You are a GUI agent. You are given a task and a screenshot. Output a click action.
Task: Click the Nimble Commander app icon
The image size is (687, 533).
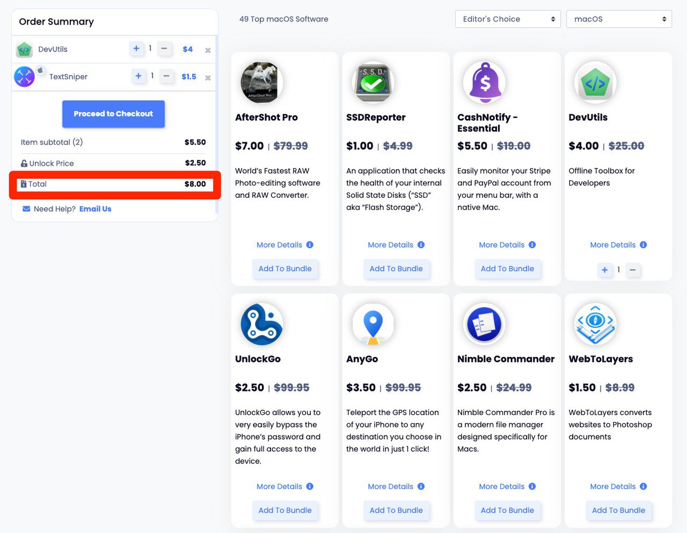(484, 324)
